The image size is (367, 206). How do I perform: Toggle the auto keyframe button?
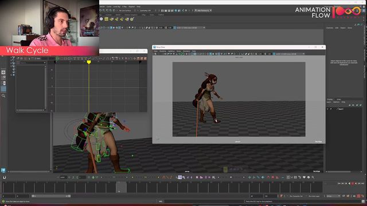358,196
